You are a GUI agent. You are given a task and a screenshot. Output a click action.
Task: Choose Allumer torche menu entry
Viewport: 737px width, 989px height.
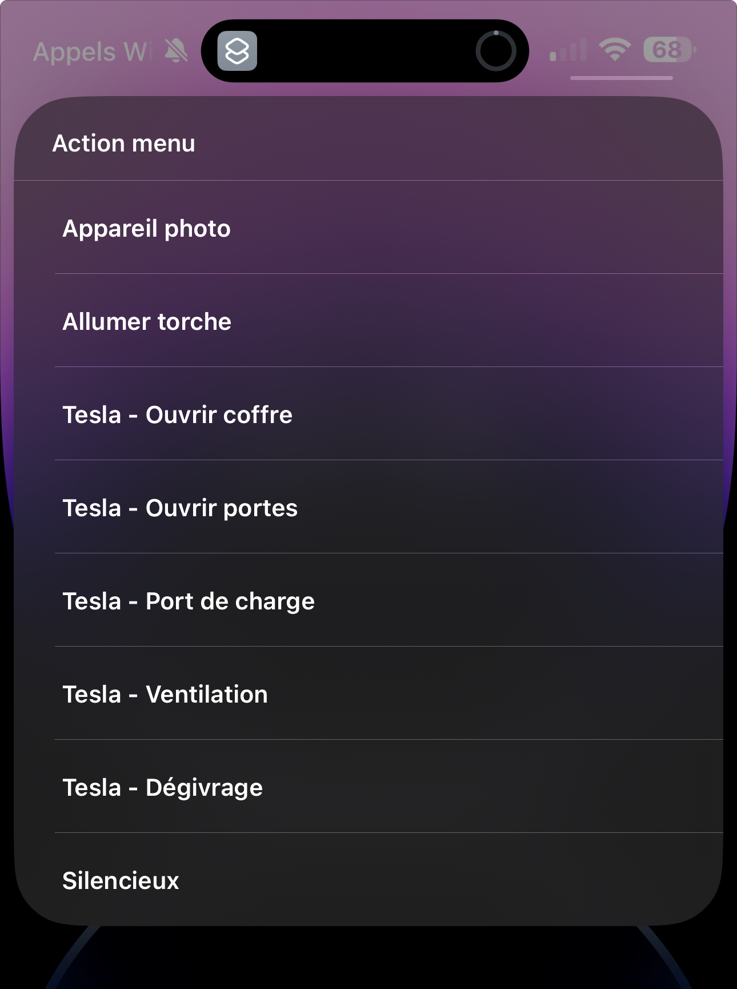coord(368,321)
